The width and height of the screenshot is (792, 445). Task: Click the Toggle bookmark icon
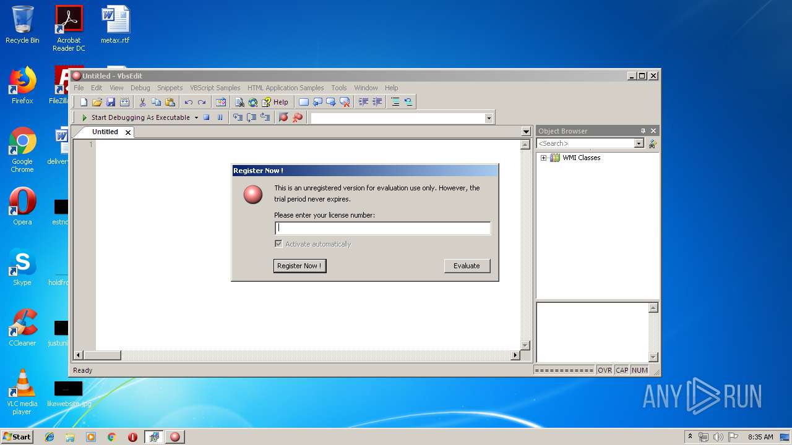click(x=304, y=102)
